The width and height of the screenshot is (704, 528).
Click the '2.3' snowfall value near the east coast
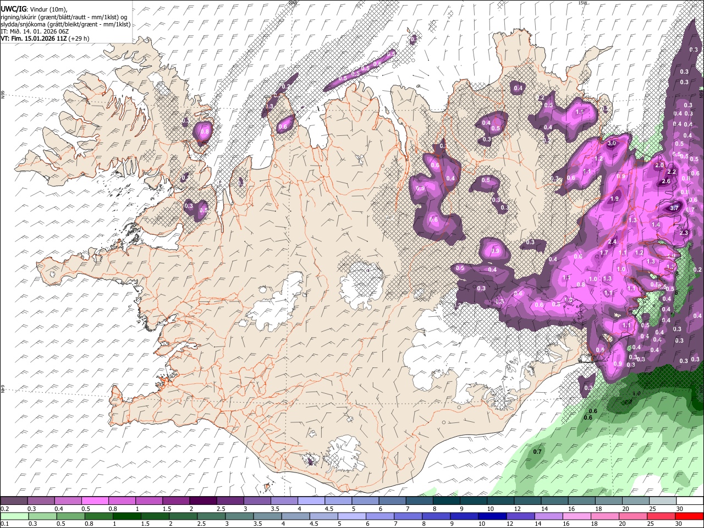tap(684, 233)
